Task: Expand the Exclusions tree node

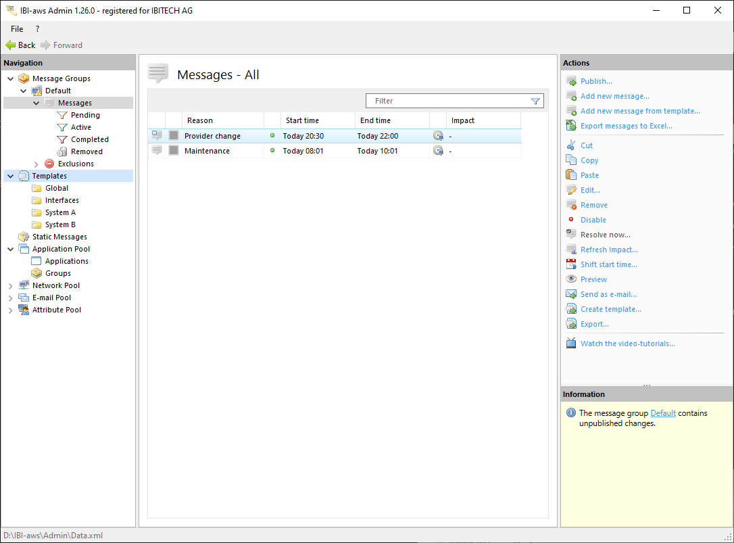Action: click(x=36, y=164)
